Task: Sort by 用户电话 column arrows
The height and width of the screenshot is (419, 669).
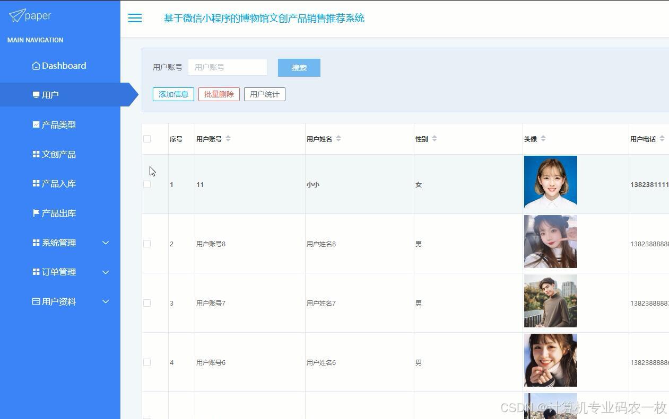Action: [x=662, y=138]
